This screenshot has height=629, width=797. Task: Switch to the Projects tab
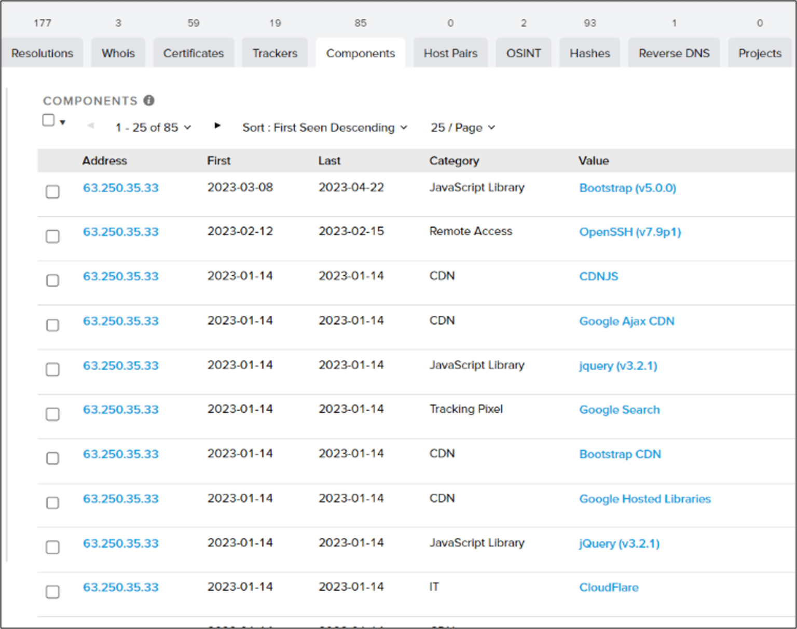click(760, 53)
